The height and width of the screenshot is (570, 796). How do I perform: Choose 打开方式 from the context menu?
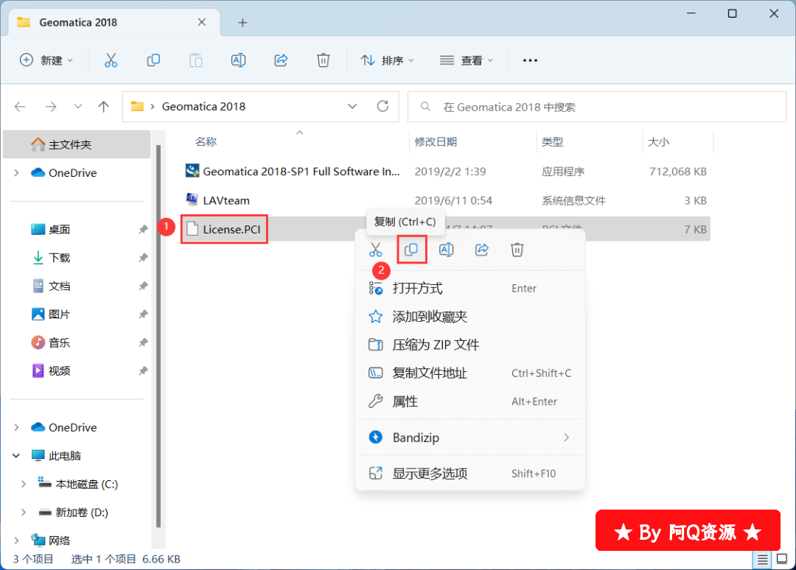[x=470, y=288]
